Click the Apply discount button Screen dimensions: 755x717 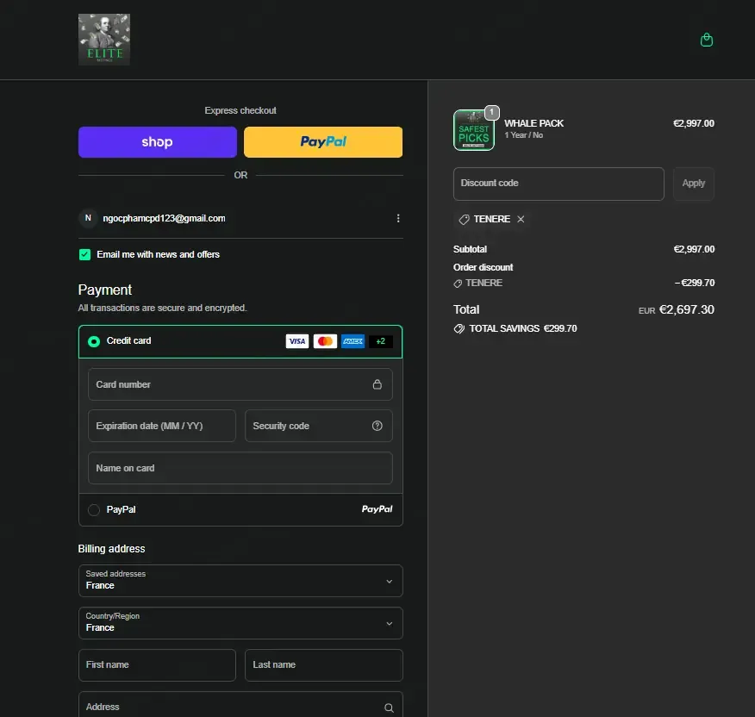point(693,184)
